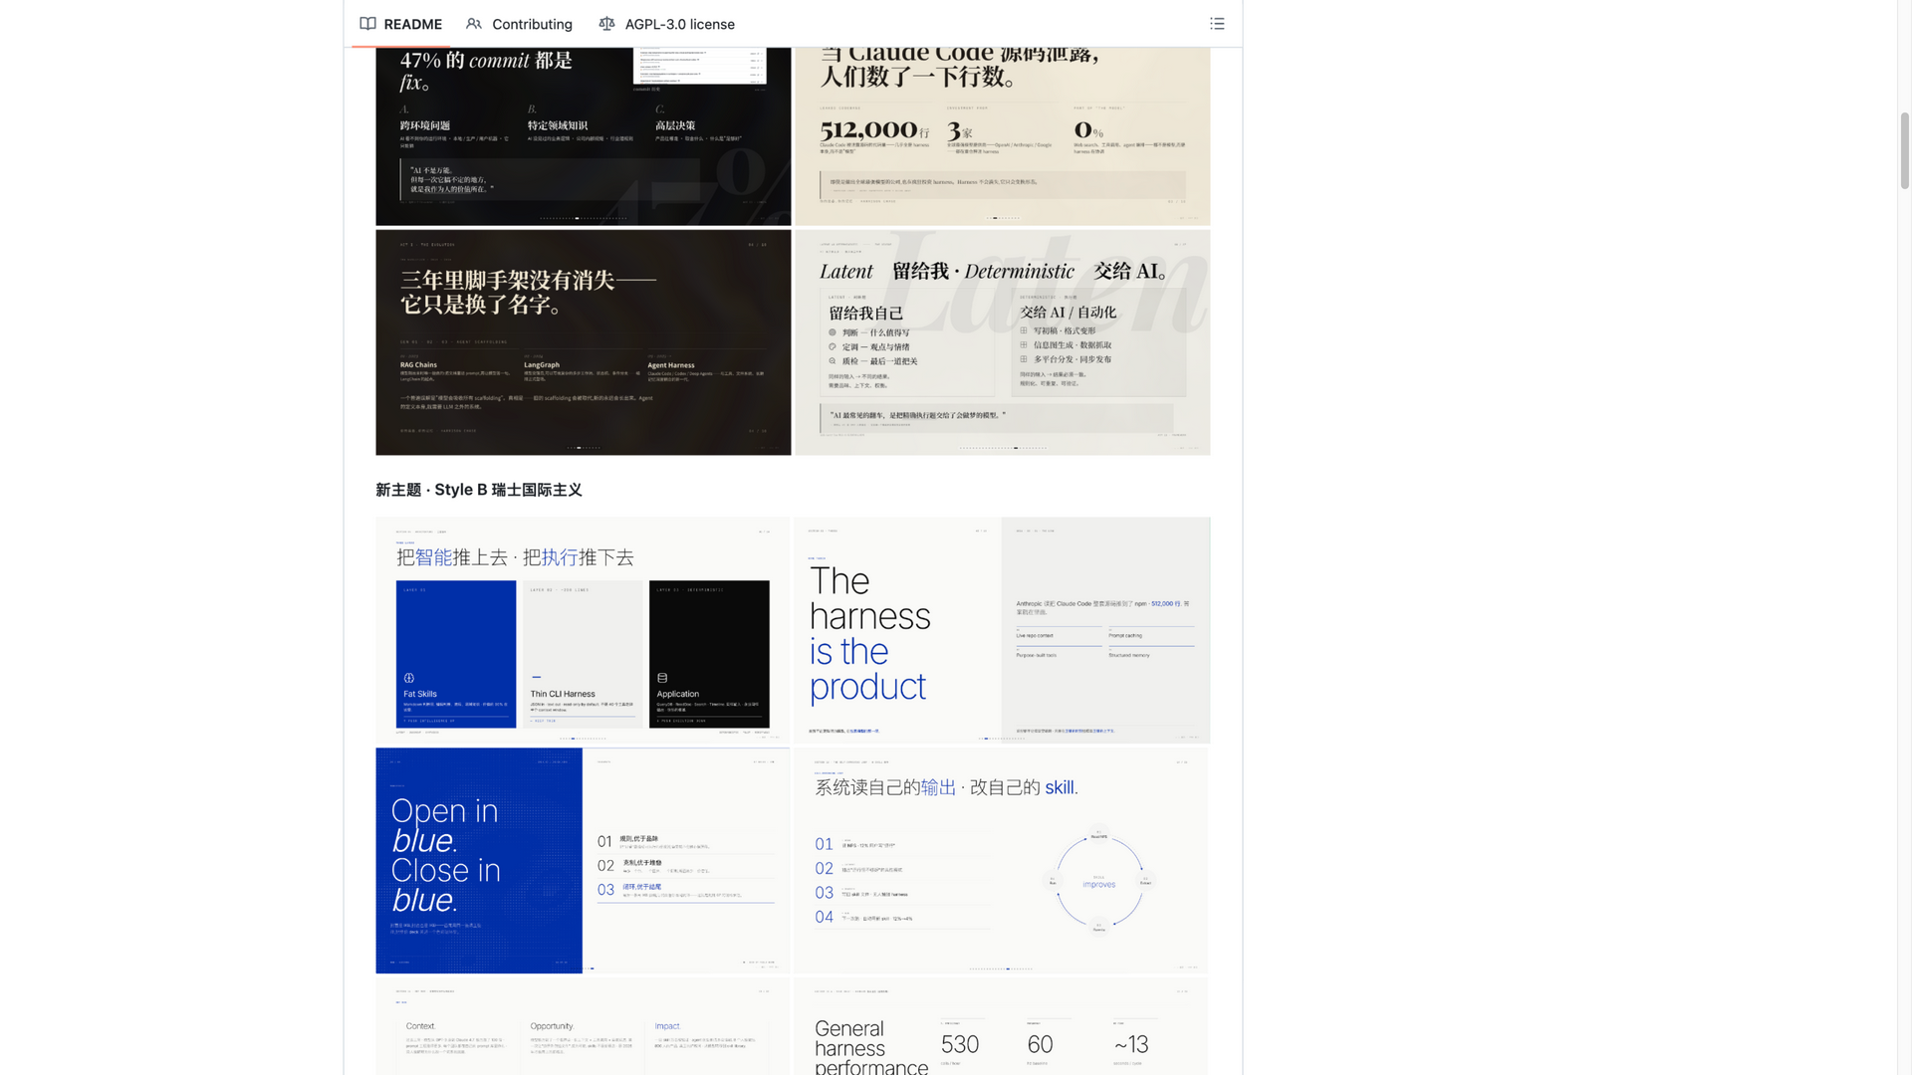Open 'The harness is the product' slide image
Viewport: 1912px width, 1075px height.
(x=1003, y=630)
